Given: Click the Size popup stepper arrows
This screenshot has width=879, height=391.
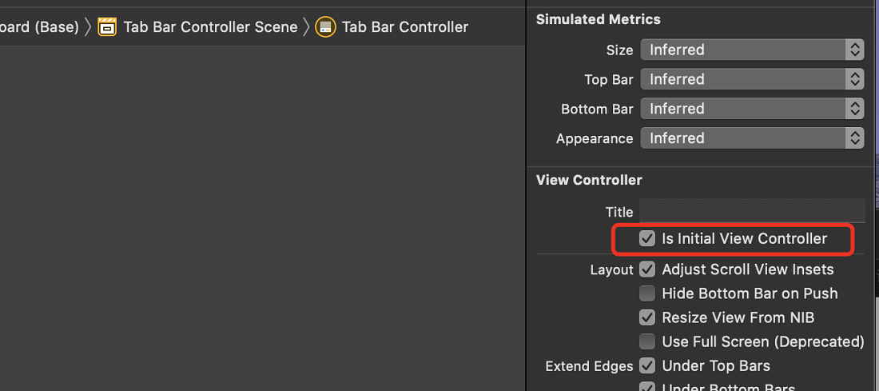Looking at the screenshot, I should pyautogui.click(x=854, y=50).
